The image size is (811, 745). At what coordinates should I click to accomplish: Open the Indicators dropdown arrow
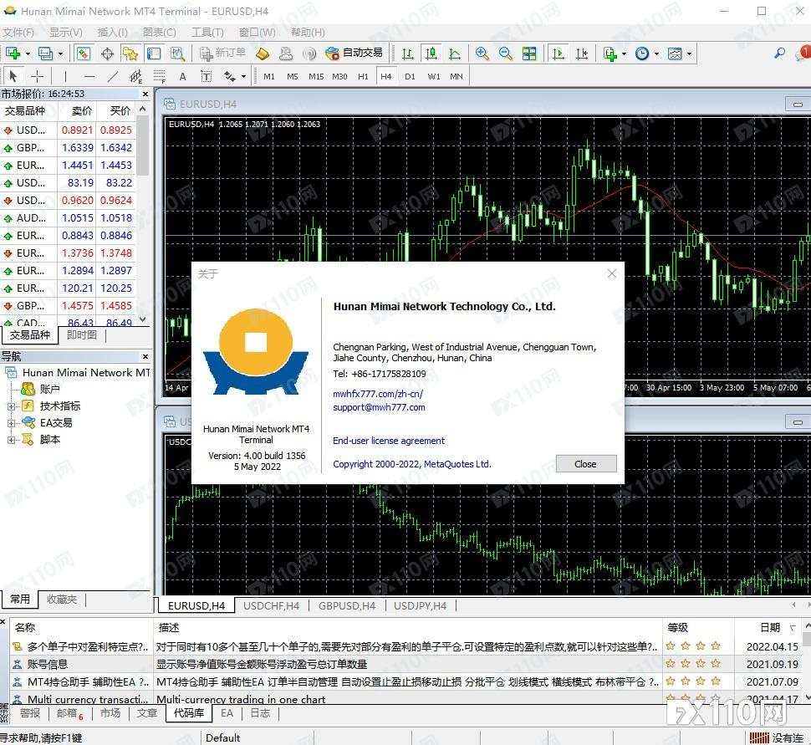(x=624, y=54)
